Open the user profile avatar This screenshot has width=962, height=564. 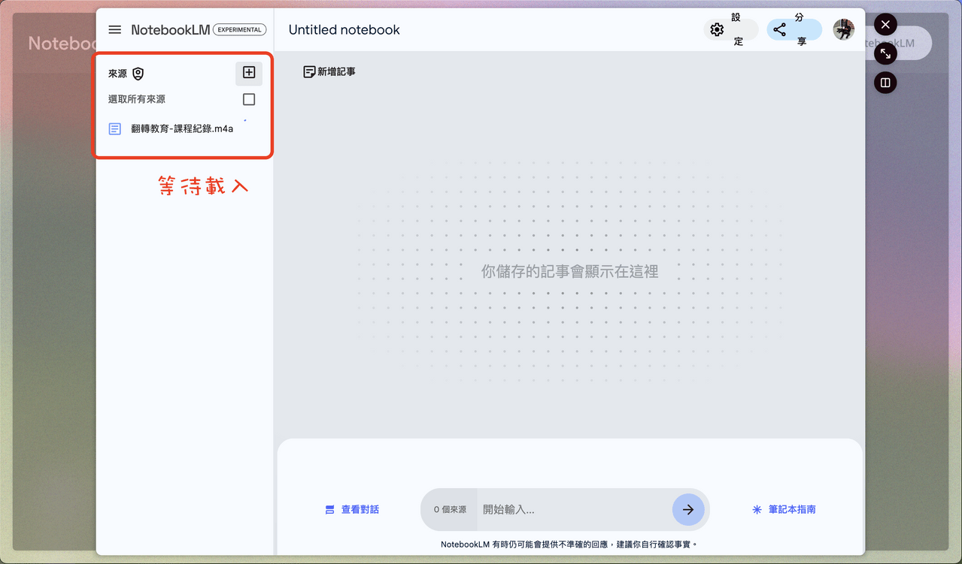click(x=843, y=30)
